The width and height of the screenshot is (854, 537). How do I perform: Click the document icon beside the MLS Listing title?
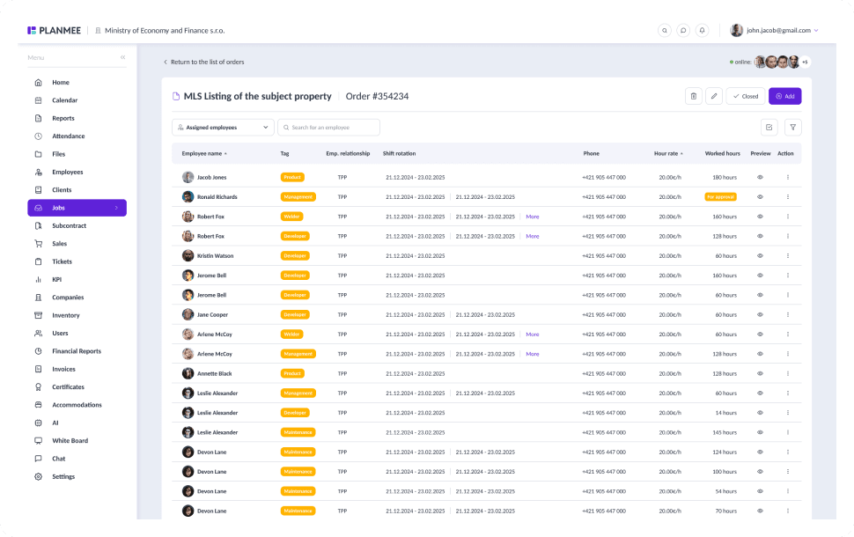coord(176,97)
